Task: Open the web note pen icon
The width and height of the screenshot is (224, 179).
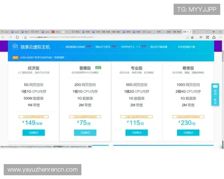Action: point(208,37)
